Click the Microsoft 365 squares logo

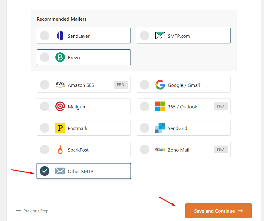[160, 106]
